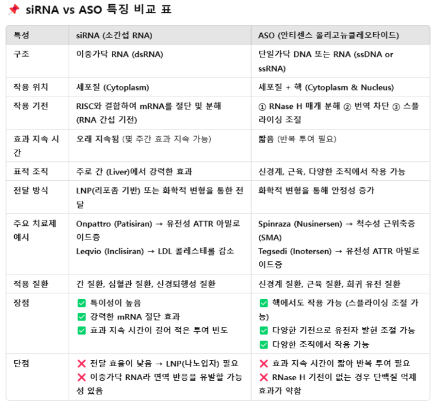Click the red X before '이중가닥 RNA라 면역 반응'
Screen dimensions: 440x411
coord(82,377)
